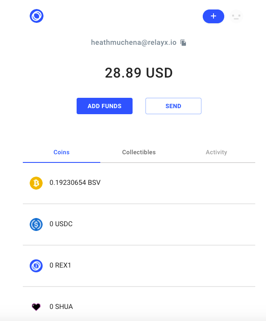
Task: Select the 0 USDC balance row
Action: 139,224
